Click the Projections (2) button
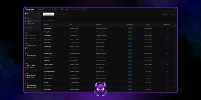 pyautogui.click(x=165, y=14)
